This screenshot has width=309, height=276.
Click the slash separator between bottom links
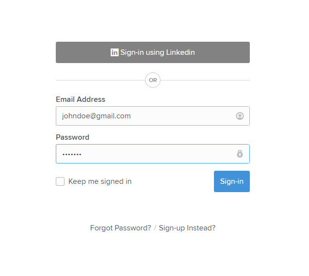155,228
